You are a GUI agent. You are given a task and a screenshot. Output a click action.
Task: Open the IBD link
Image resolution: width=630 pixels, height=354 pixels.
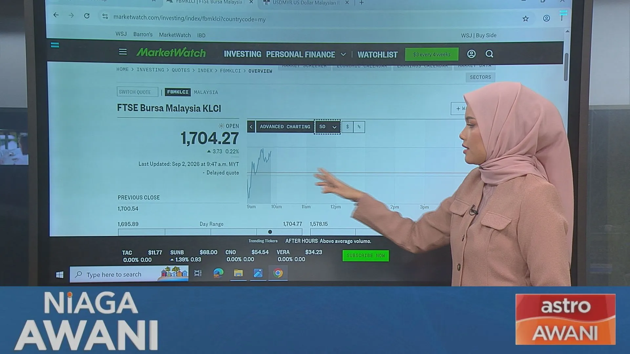pyautogui.click(x=201, y=35)
